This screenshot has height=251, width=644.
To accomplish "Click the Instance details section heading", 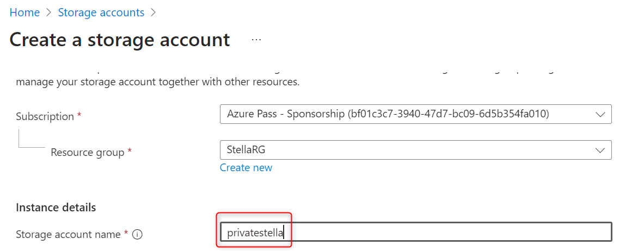I will point(56,208).
